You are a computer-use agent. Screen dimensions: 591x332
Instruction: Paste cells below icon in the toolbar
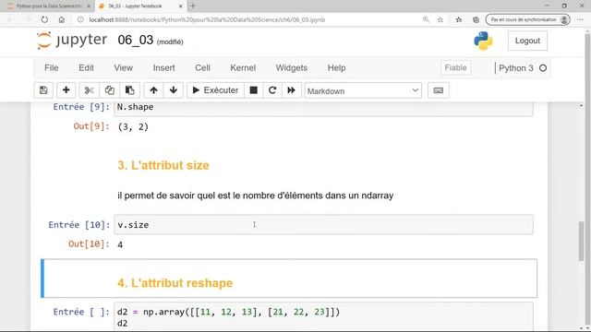(129, 90)
